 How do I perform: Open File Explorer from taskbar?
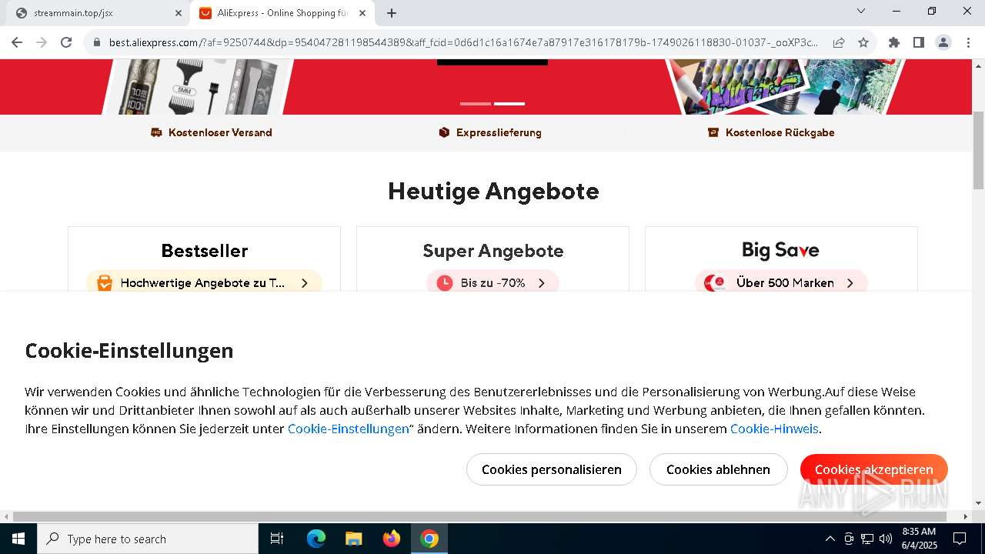tap(354, 539)
